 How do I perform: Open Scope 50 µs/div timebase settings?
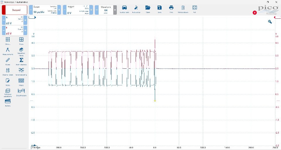pos(45,10)
